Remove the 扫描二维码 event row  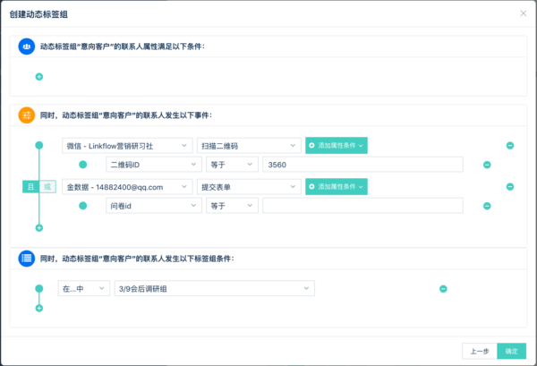pos(510,146)
